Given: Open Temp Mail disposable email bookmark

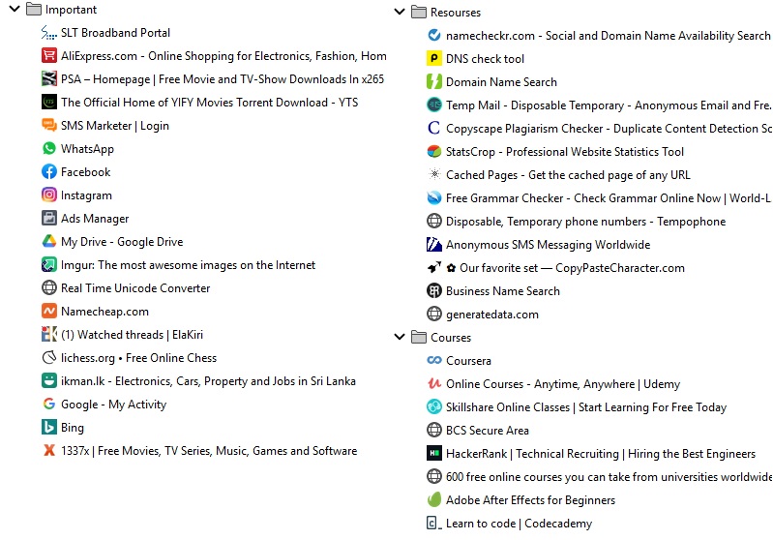Looking at the screenshot, I should click(x=608, y=105).
